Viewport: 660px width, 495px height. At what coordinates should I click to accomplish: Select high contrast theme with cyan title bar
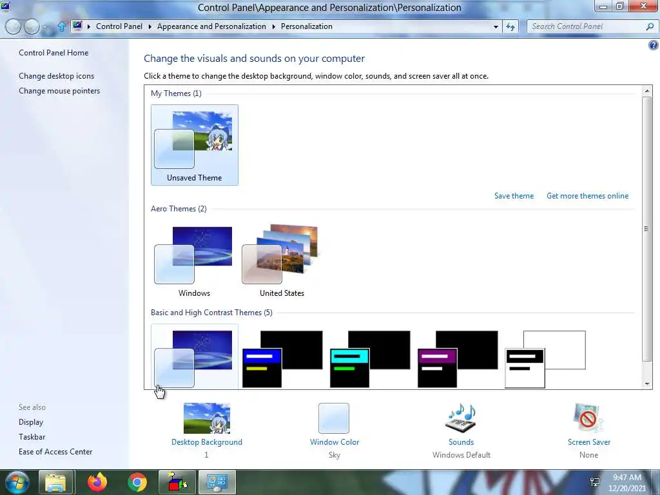tap(370, 358)
